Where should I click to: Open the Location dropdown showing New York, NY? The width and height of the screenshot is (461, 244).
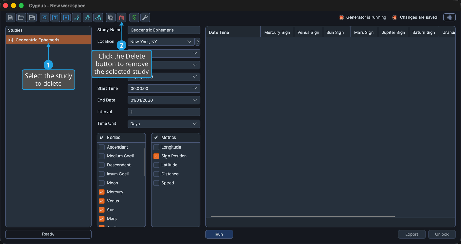tap(161, 42)
